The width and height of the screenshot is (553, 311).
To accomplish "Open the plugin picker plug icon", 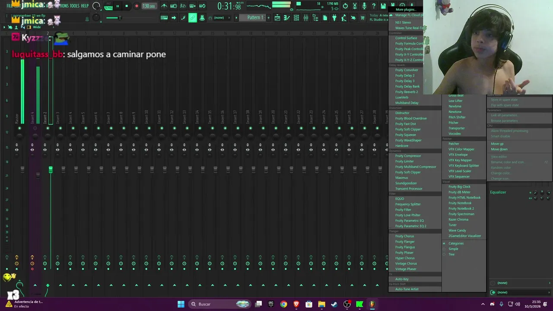I will [334, 18].
